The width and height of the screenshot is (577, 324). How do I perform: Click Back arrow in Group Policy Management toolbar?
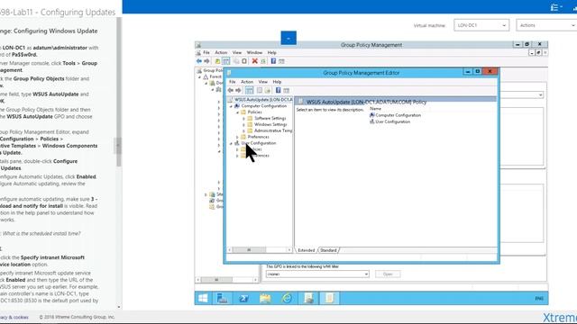199,61
